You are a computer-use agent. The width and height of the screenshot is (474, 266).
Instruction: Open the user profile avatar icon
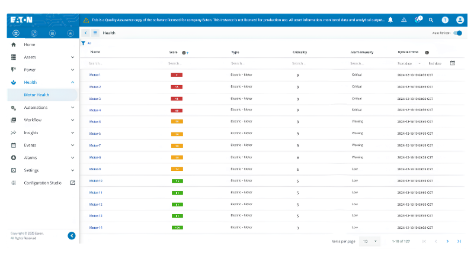coord(460,20)
